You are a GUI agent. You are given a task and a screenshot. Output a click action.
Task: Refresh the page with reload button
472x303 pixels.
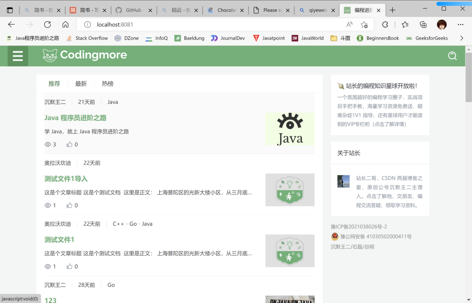click(47, 24)
